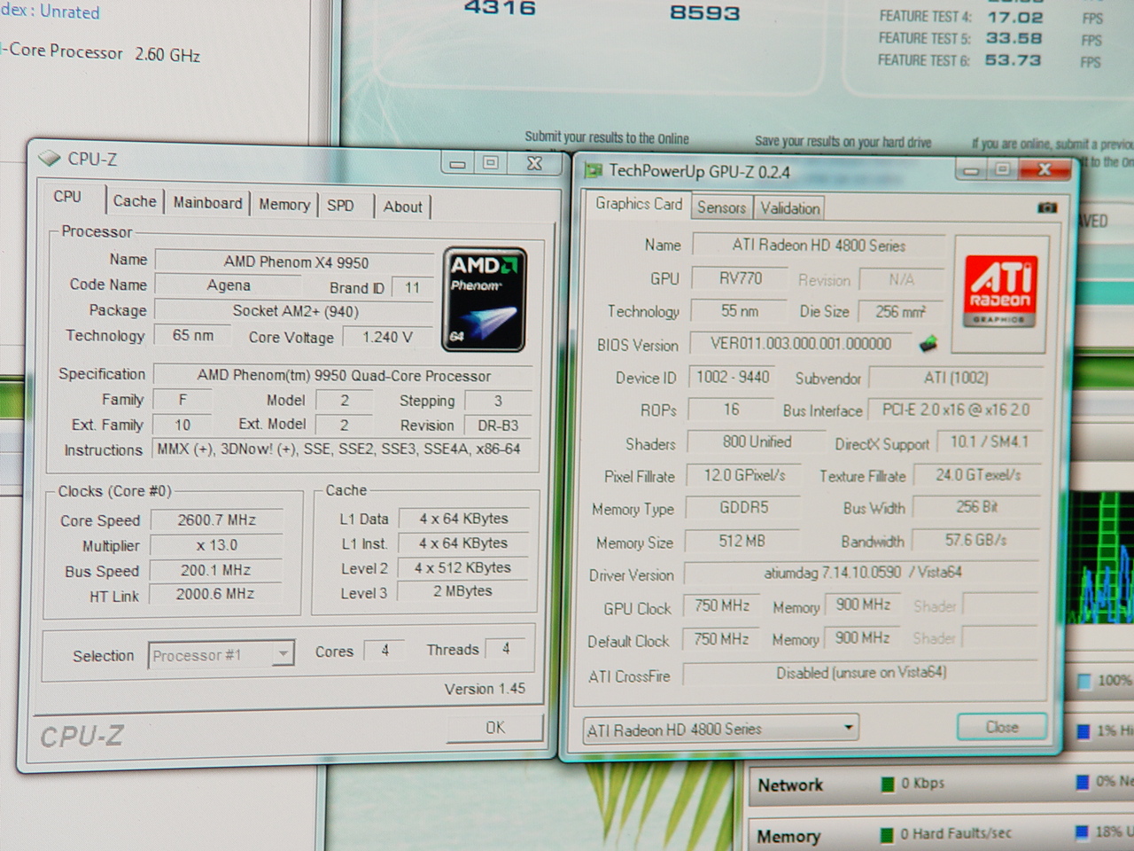The image size is (1134, 851).
Task: Open the Validation tab in GPU-Z
Action: tap(789, 208)
